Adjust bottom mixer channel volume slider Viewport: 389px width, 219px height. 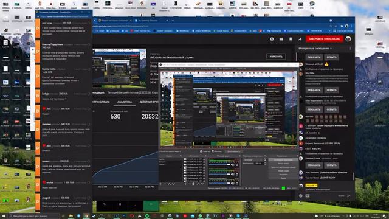(219, 183)
